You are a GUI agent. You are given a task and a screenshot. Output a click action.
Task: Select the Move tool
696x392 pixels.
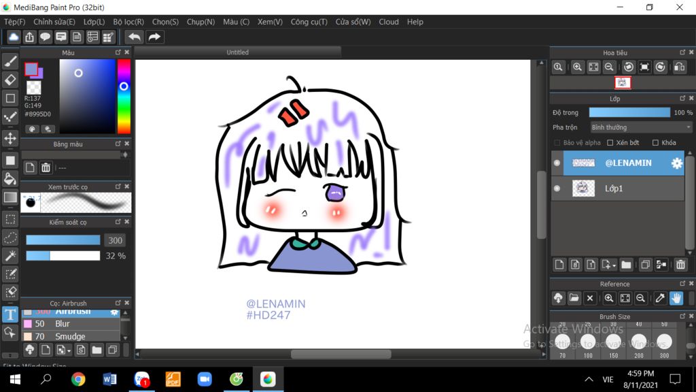click(x=10, y=139)
